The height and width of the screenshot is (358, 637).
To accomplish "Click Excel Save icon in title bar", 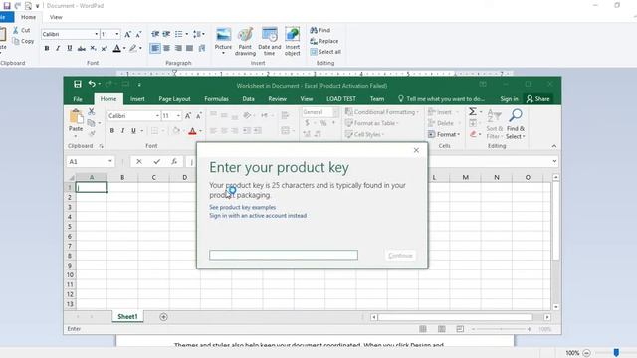I will click(78, 84).
